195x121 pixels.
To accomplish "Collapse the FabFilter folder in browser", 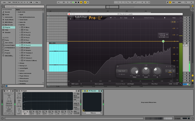I will pos(19,25).
